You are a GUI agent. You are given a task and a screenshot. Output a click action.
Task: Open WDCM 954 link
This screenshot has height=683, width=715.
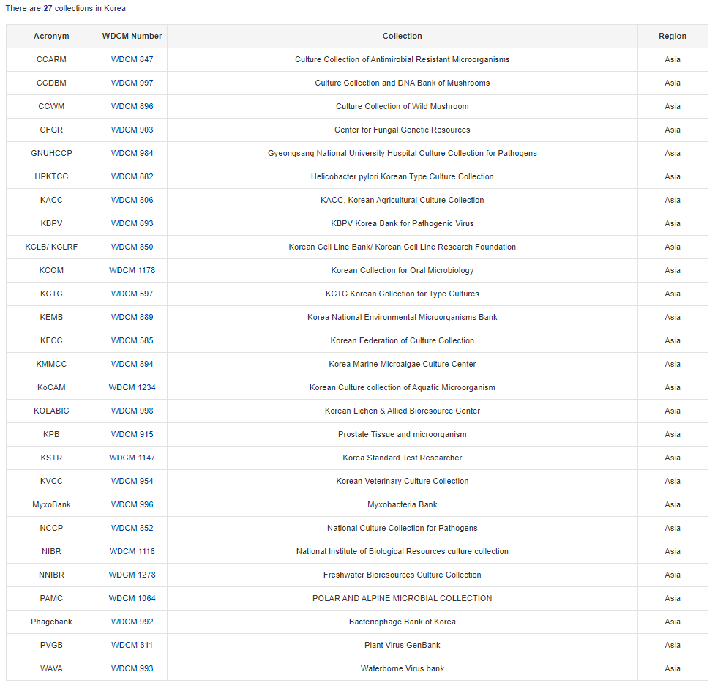coord(132,481)
